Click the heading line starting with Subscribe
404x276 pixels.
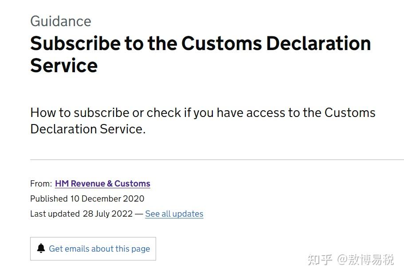coord(200,43)
